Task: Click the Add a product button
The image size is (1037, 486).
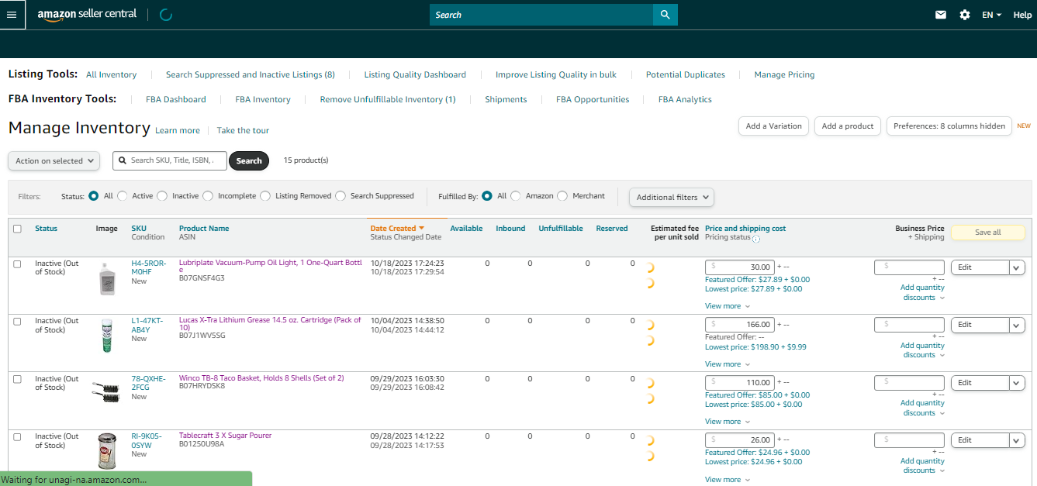Action: click(847, 126)
